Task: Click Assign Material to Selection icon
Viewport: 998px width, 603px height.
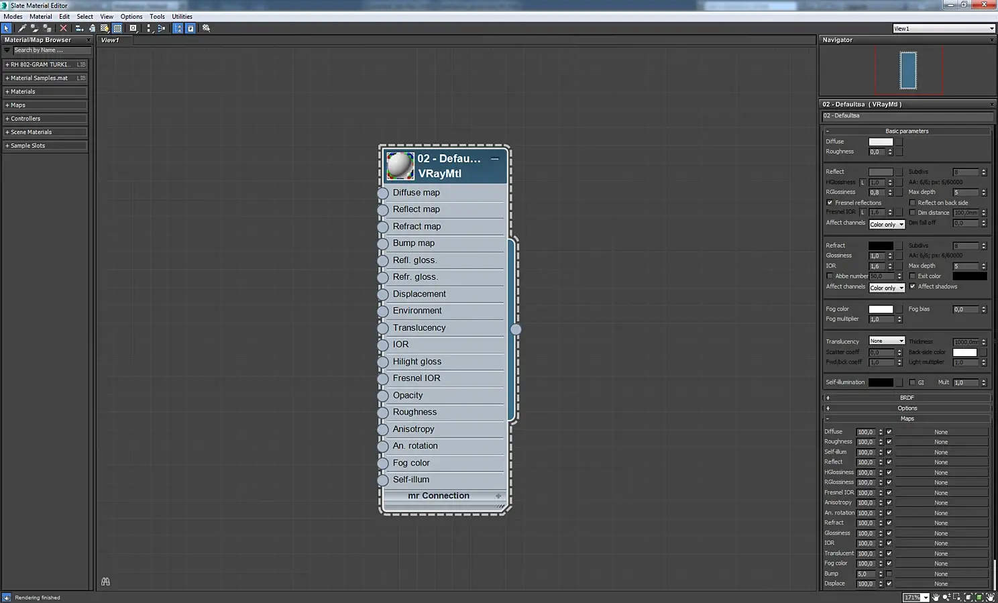Action: pyautogui.click(x=47, y=28)
